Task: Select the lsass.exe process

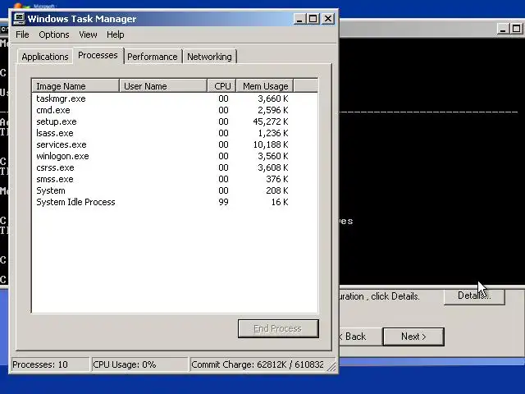Action: 175,133
